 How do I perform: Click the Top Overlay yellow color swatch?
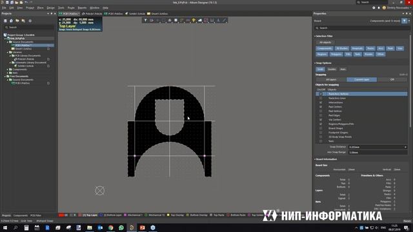168,215
